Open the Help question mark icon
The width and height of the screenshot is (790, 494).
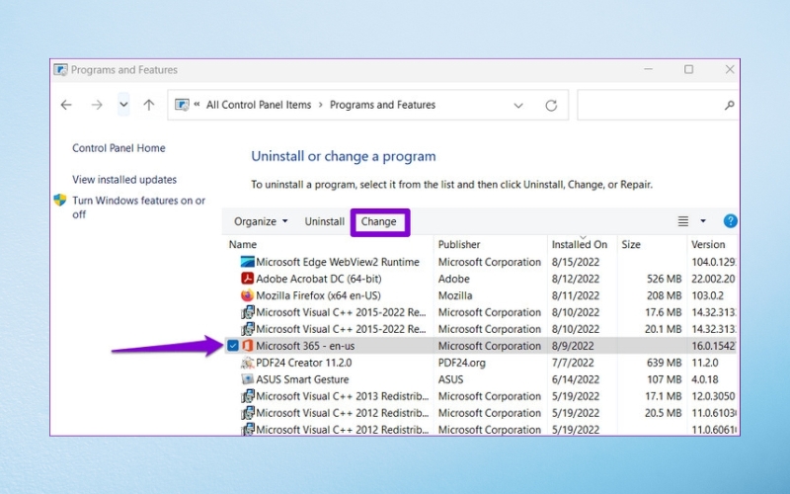pos(730,220)
